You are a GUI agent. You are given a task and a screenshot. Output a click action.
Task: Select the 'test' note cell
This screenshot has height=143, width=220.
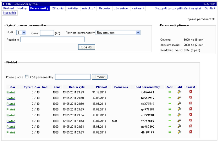click(x=114, y=121)
